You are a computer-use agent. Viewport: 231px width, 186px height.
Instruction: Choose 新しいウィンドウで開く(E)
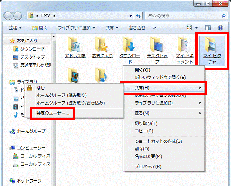coord(164,77)
